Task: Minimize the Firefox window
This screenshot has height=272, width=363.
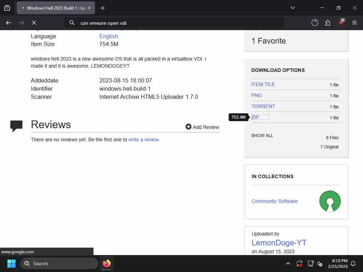Action: click(x=322, y=8)
